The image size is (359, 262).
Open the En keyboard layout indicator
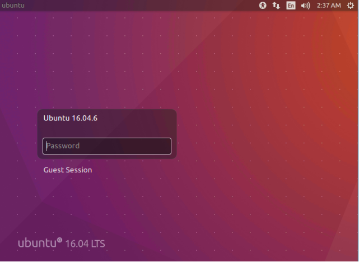[x=291, y=5]
